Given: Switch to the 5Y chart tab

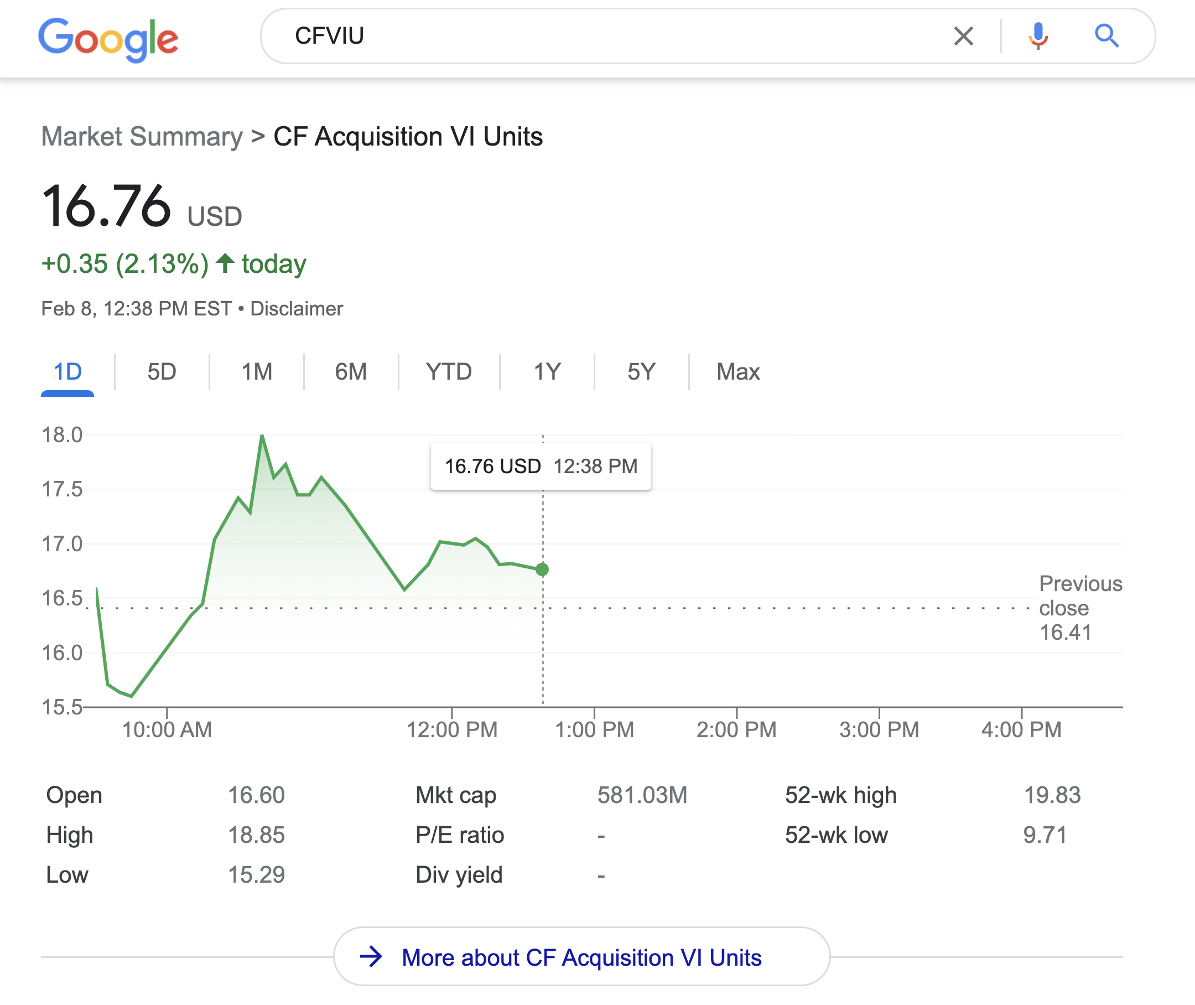Looking at the screenshot, I should tap(641, 371).
